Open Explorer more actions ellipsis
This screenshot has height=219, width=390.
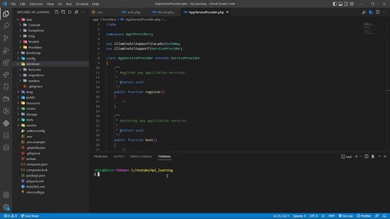click(x=83, y=12)
